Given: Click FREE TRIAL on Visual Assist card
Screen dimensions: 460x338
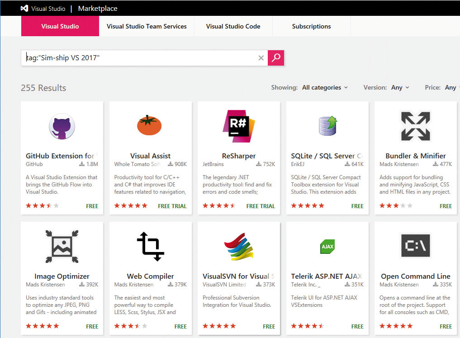Looking at the screenshot, I should pyautogui.click(x=172, y=206).
